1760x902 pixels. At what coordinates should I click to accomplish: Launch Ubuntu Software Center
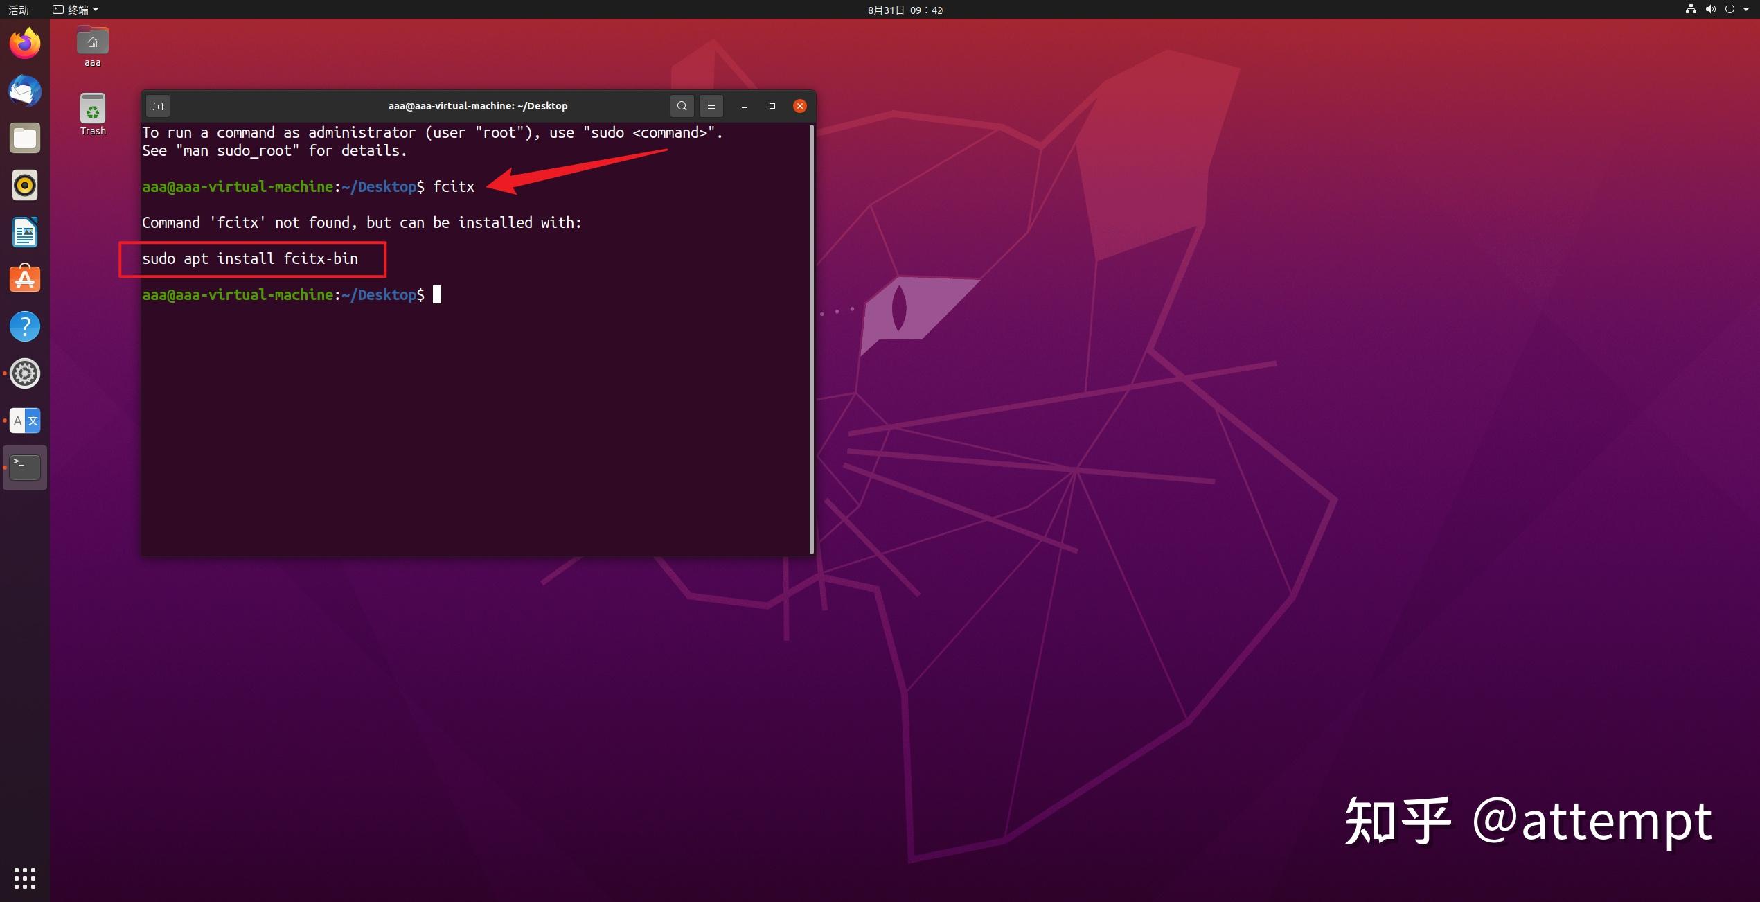[x=24, y=278]
